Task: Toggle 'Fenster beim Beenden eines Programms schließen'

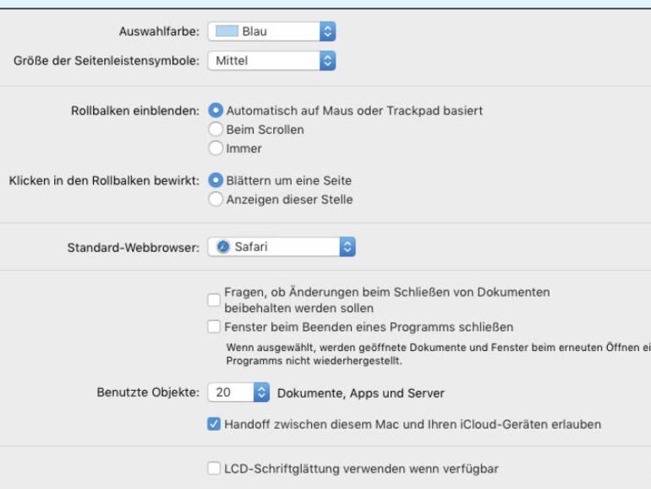Action: 214,327
